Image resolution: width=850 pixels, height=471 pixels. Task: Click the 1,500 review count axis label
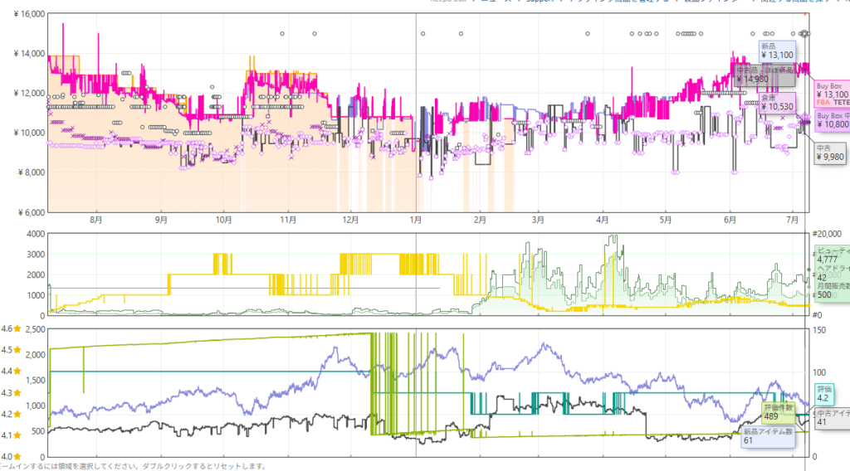[x=36, y=380]
